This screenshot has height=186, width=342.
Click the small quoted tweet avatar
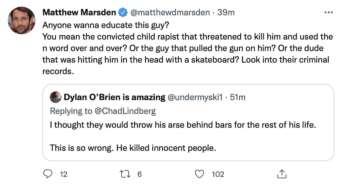(56, 97)
